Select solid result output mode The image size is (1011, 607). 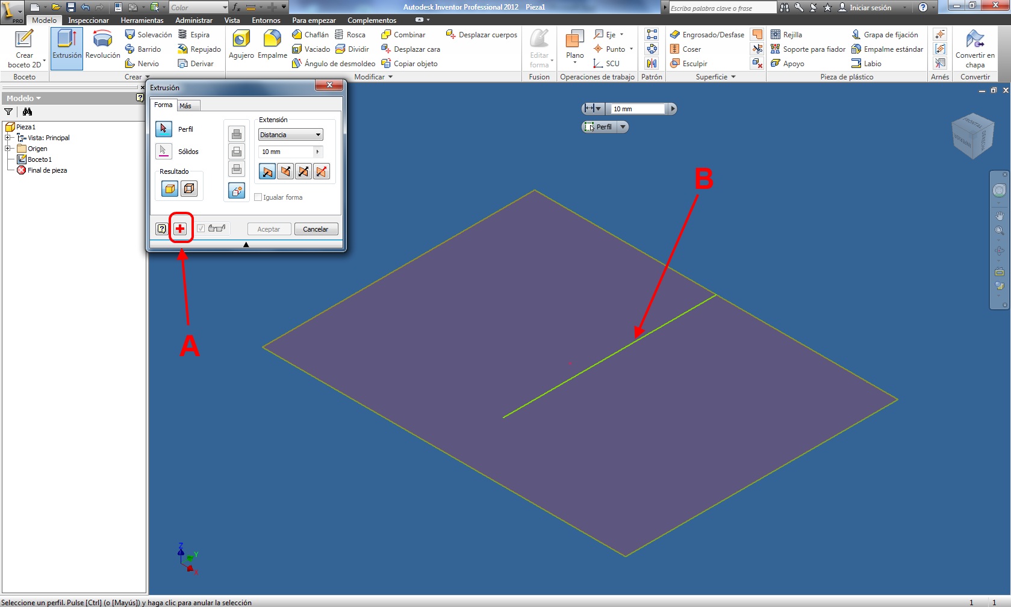point(170,189)
